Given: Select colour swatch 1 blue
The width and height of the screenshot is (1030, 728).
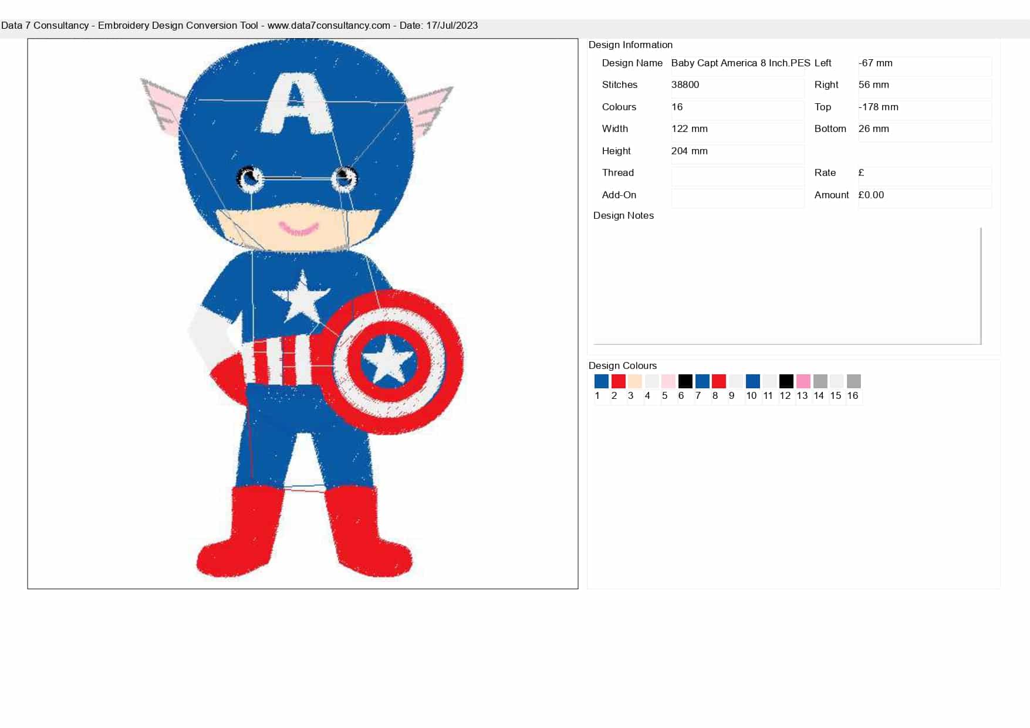Looking at the screenshot, I should (601, 381).
